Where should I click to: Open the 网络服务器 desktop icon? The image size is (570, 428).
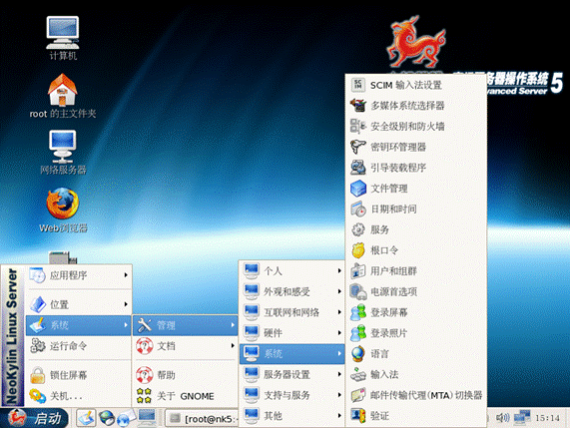pyautogui.click(x=63, y=153)
